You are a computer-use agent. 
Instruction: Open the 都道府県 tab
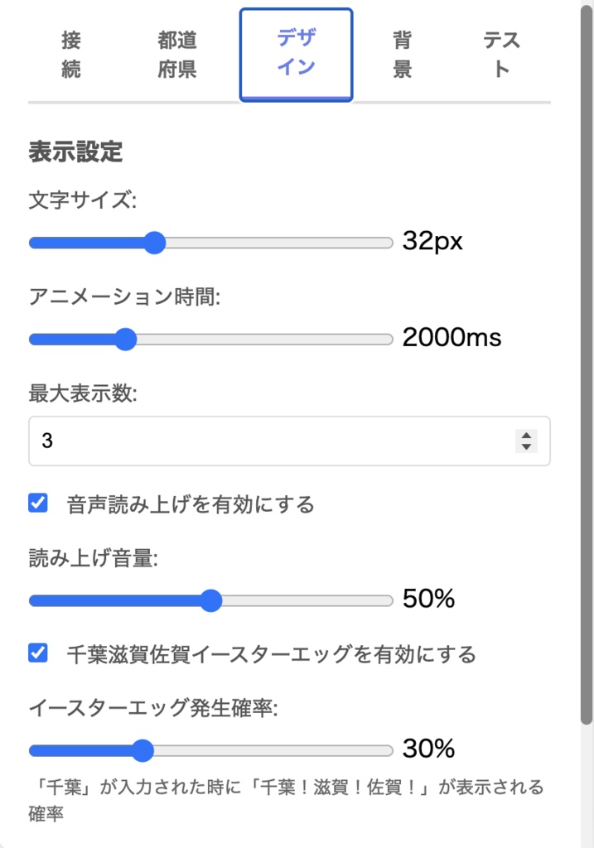pyautogui.click(x=177, y=55)
